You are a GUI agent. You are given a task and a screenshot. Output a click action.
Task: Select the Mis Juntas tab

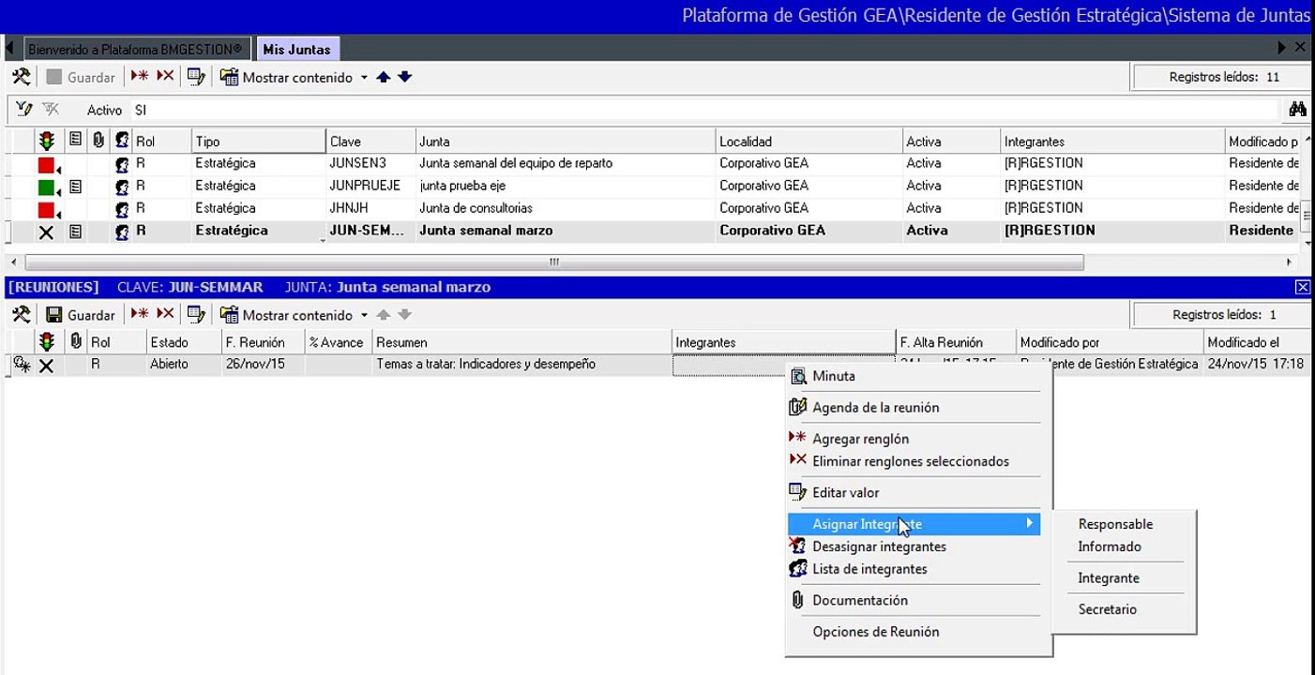[x=296, y=49]
